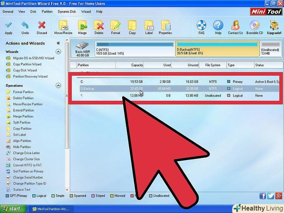Image resolution: width=284 pixels, height=213 pixels.
Task: Open the Disk menu
Action: [33, 12]
